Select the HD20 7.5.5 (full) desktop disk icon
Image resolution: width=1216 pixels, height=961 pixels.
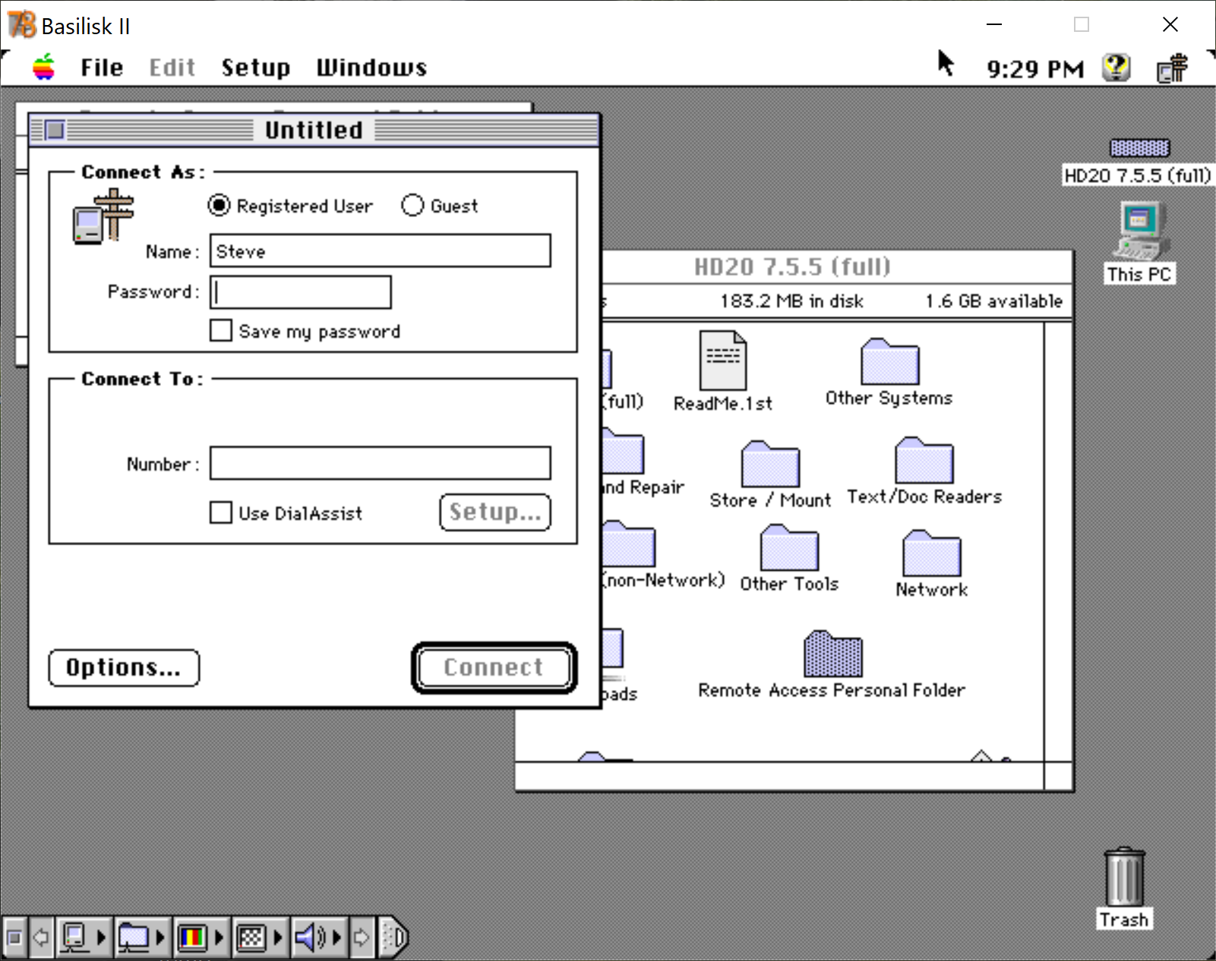1139,147
